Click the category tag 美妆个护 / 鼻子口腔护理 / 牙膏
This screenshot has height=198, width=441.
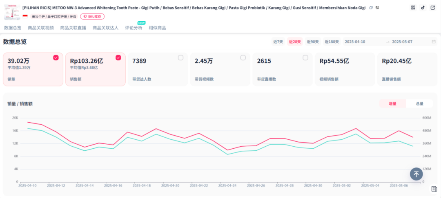(54, 17)
